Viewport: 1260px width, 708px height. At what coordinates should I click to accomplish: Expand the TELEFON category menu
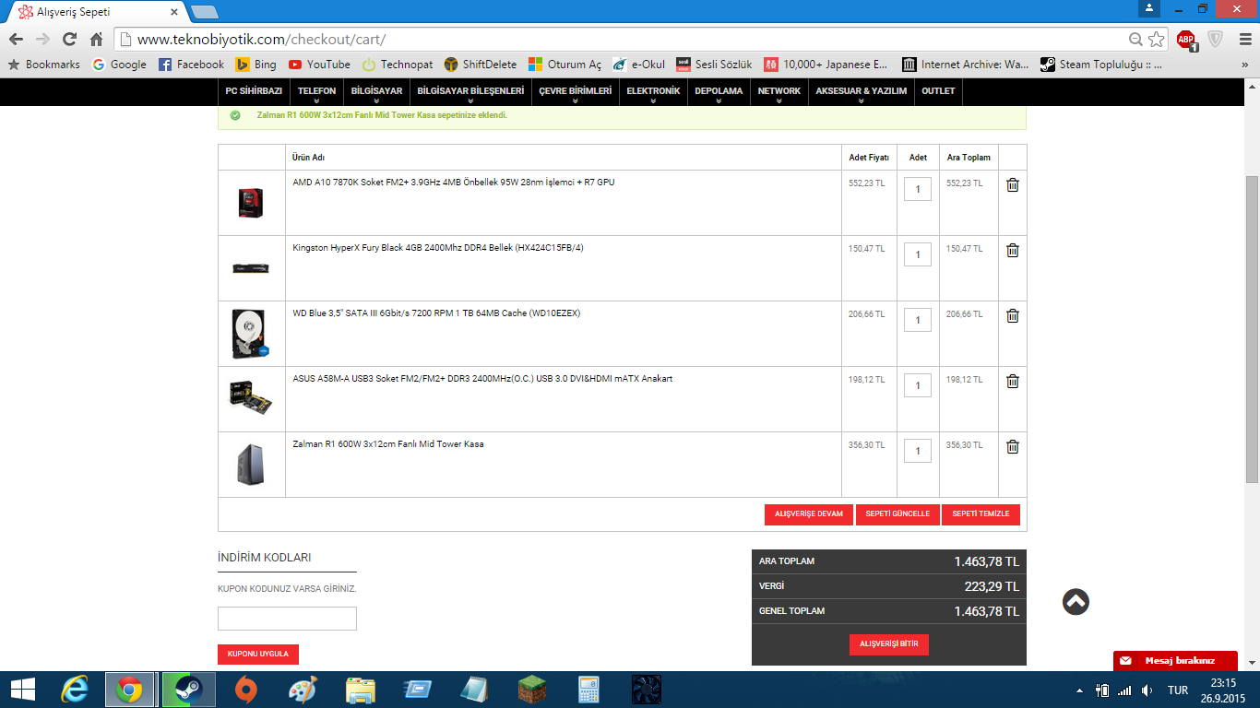(x=316, y=91)
